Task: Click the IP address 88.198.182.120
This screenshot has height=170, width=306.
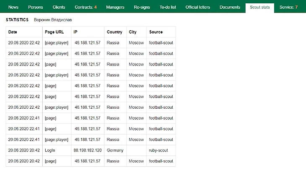Action: click(88, 150)
